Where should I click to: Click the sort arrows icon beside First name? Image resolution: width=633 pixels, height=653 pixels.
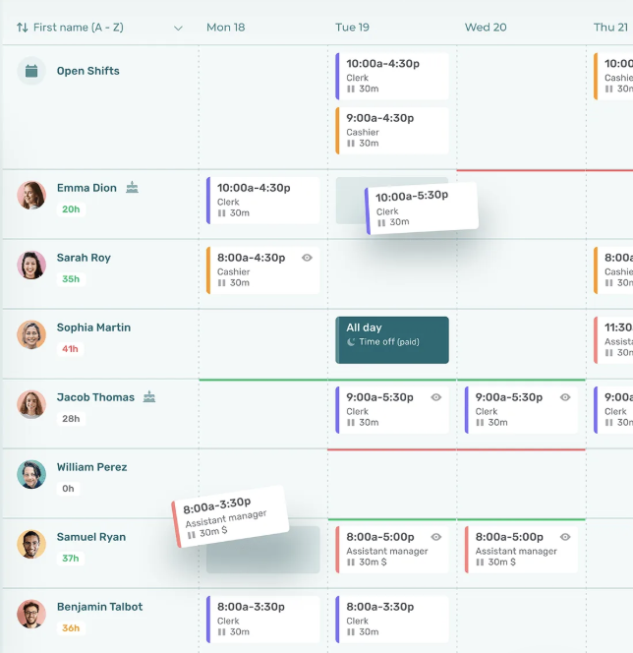pos(23,28)
